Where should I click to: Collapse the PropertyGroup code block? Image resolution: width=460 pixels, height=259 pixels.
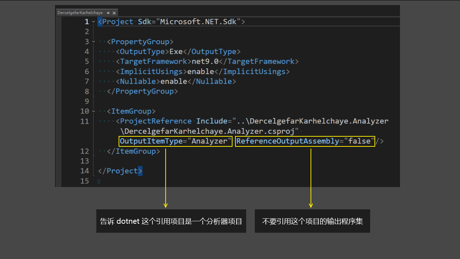click(93, 42)
